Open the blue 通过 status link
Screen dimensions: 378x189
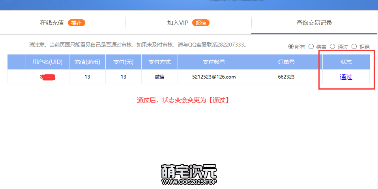tap(346, 77)
